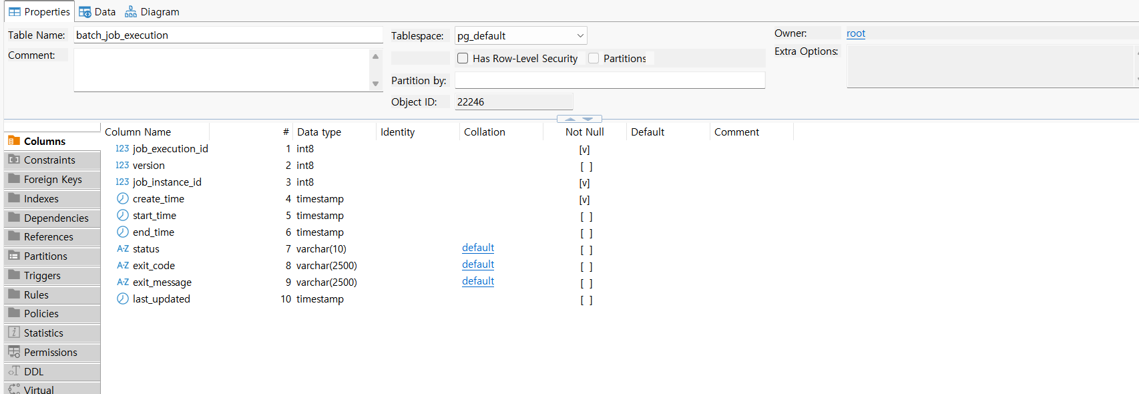This screenshot has width=1139, height=394.
Task: Click the Partitions icon in sidebar
Action: [14, 256]
